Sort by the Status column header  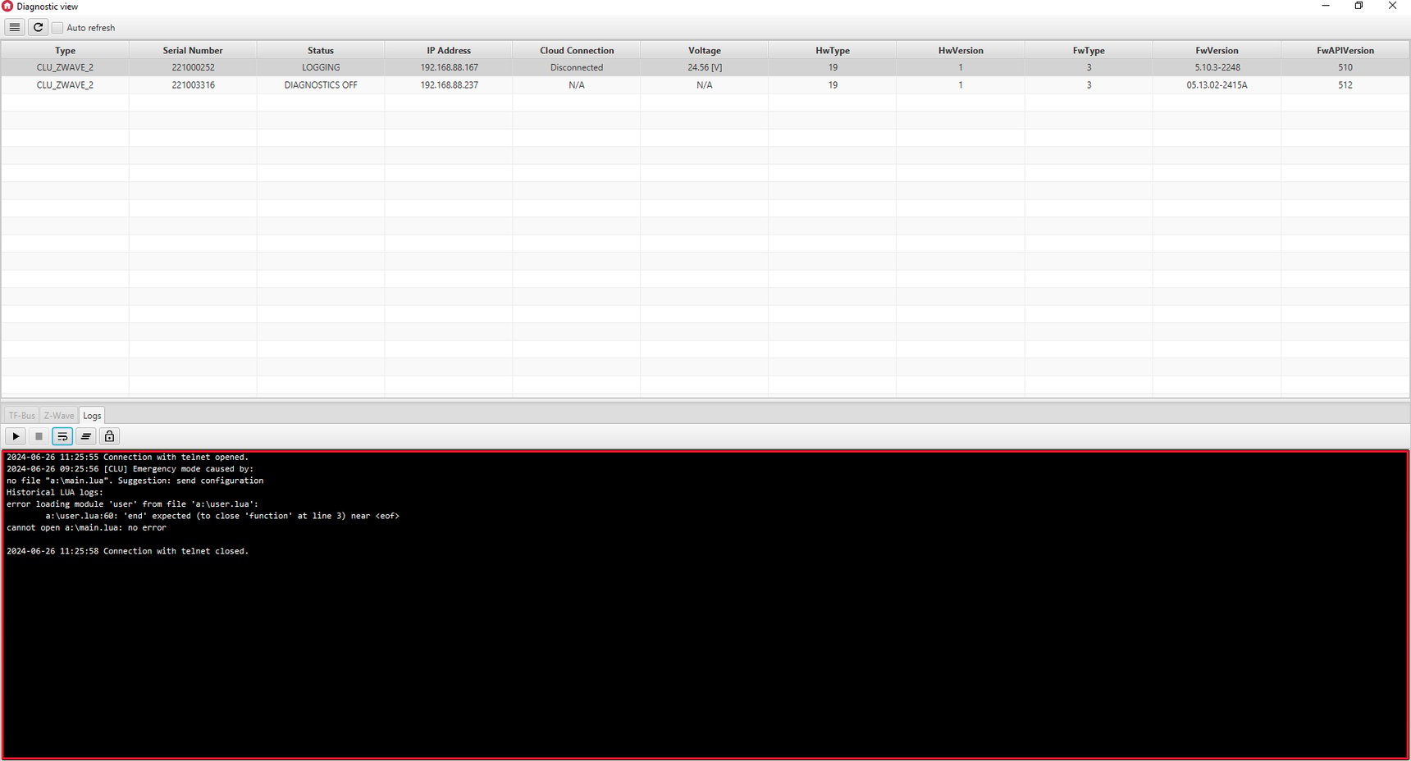(x=321, y=50)
